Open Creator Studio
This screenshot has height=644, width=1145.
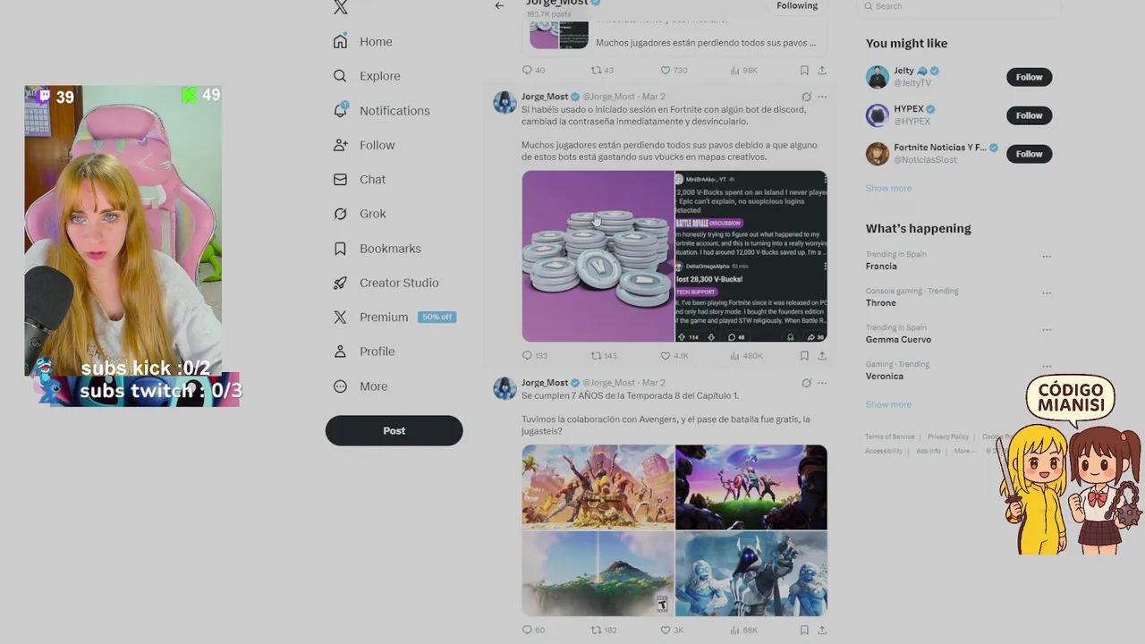tap(386, 283)
